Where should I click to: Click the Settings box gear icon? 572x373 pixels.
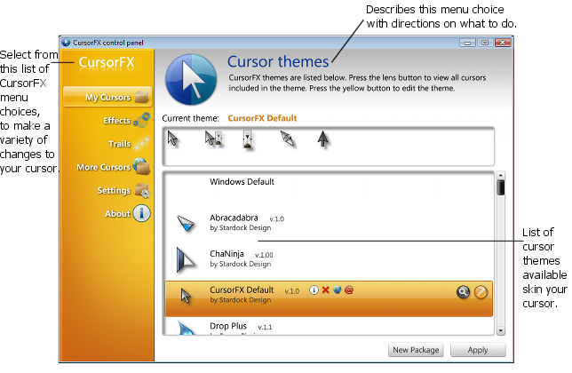[142, 190]
